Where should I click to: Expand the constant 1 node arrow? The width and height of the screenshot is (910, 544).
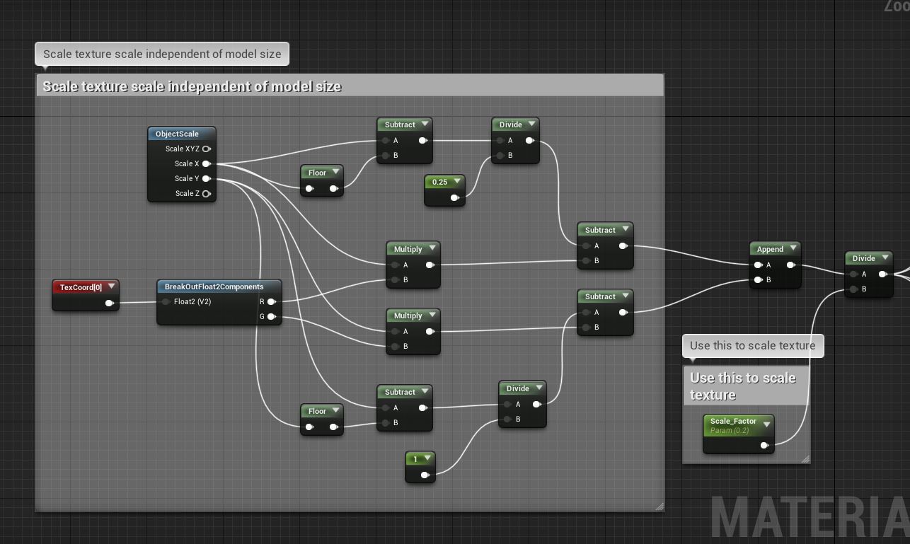pyautogui.click(x=427, y=459)
